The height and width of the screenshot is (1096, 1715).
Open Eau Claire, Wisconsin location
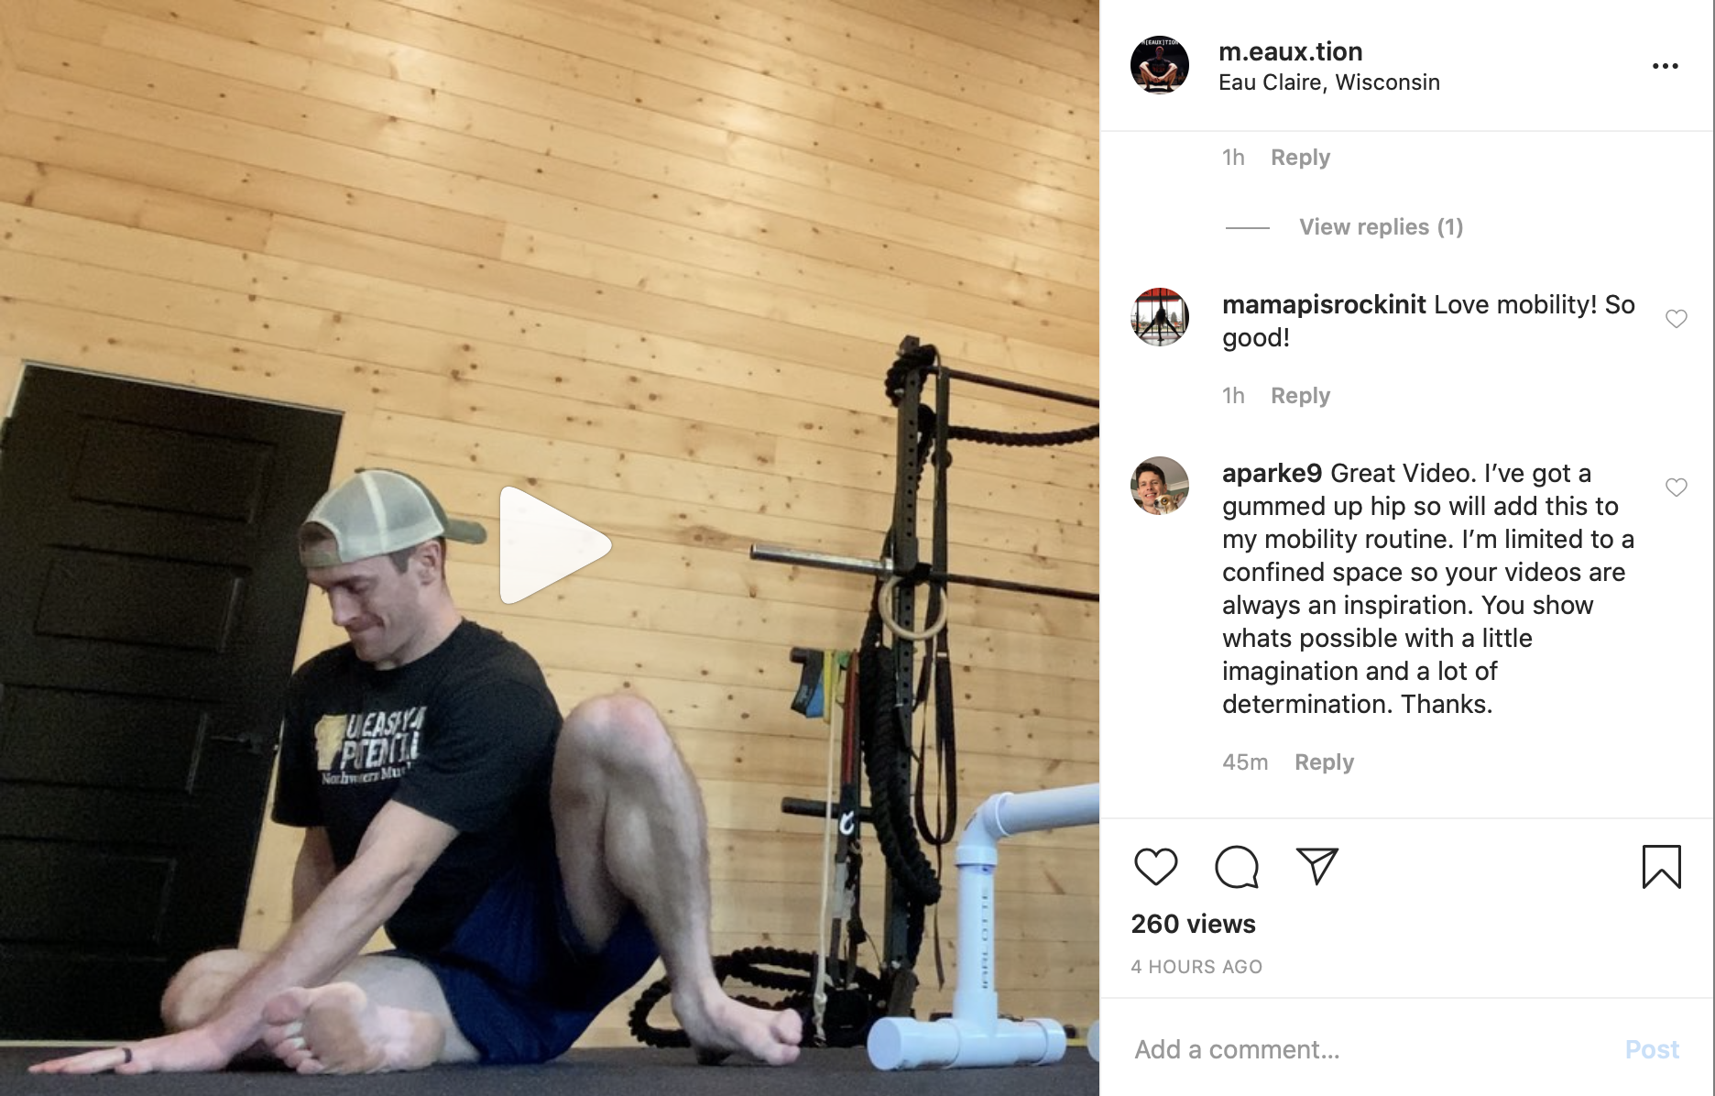coord(1328,82)
